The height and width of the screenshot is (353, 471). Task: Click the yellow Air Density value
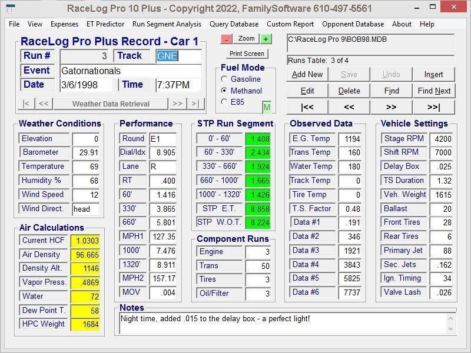[85, 255]
